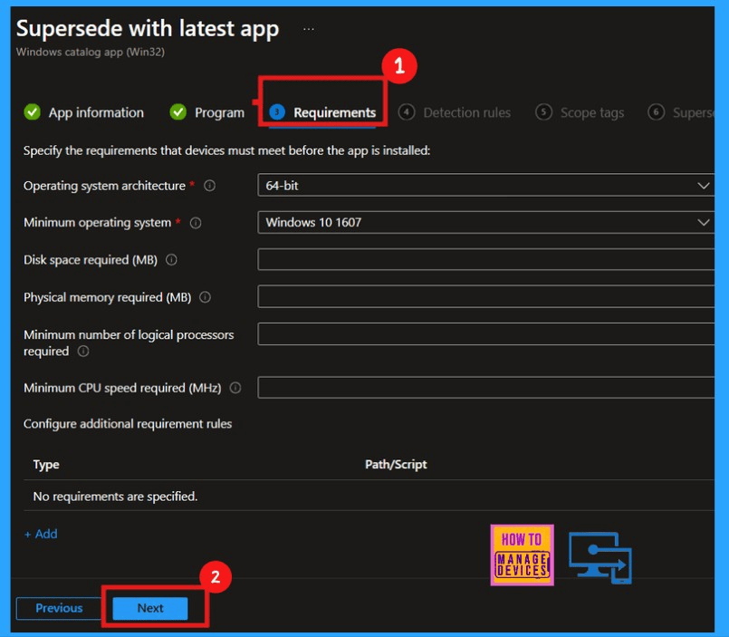Image resolution: width=729 pixels, height=637 pixels.
Task: Click info icon for logical processors required
Action: click(83, 352)
